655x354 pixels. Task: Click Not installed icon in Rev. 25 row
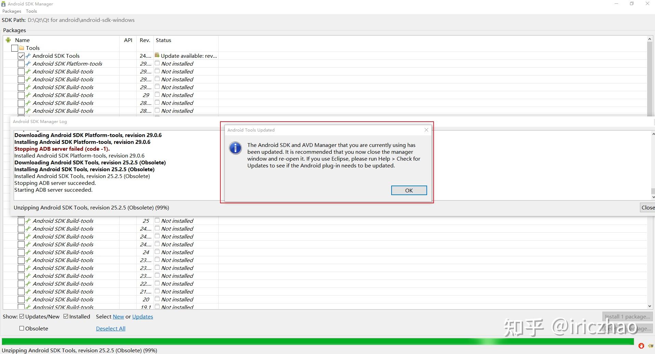(x=157, y=220)
